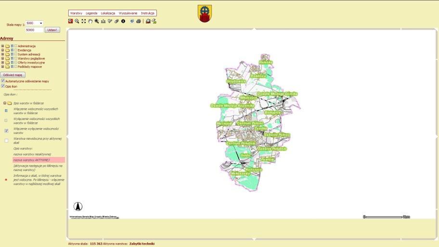Open the Warstwy menu tab
This screenshot has width=439, height=247.
pyautogui.click(x=76, y=13)
